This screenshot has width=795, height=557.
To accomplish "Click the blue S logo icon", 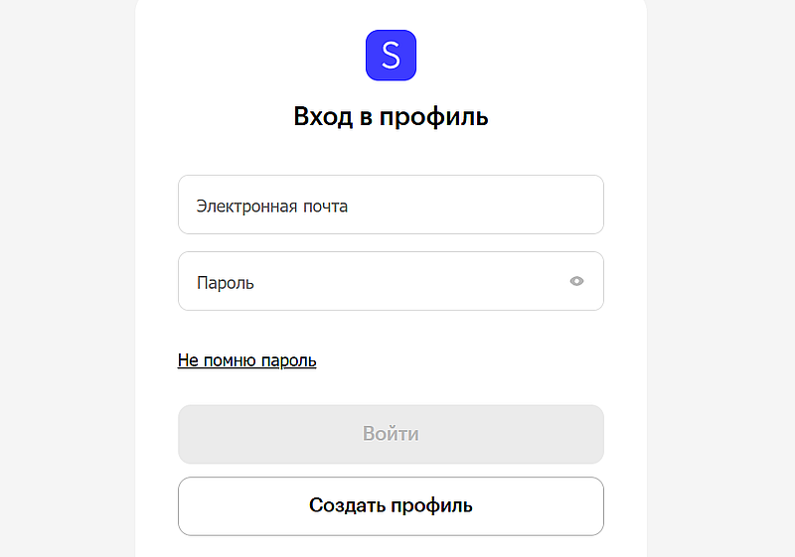I will click(391, 56).
